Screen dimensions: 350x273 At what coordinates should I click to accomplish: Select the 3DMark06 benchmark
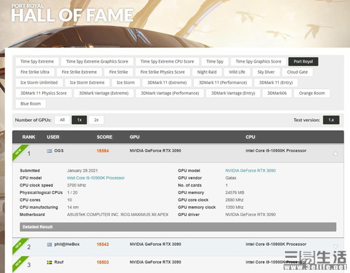tap(277, 94)
